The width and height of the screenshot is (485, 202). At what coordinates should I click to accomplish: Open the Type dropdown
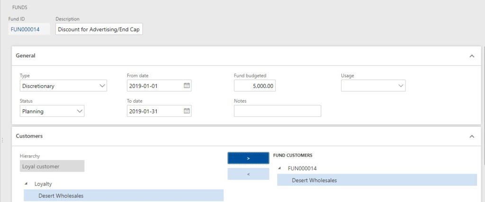(x=102, y=86)
